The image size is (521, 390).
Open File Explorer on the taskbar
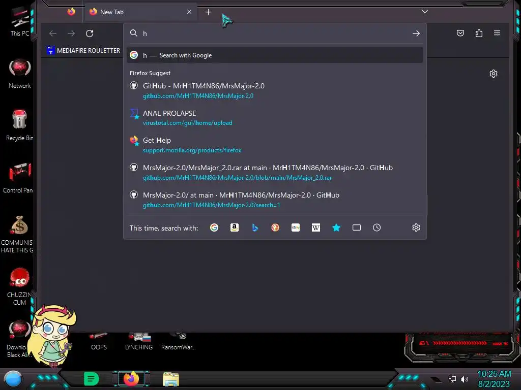(171, 379)
